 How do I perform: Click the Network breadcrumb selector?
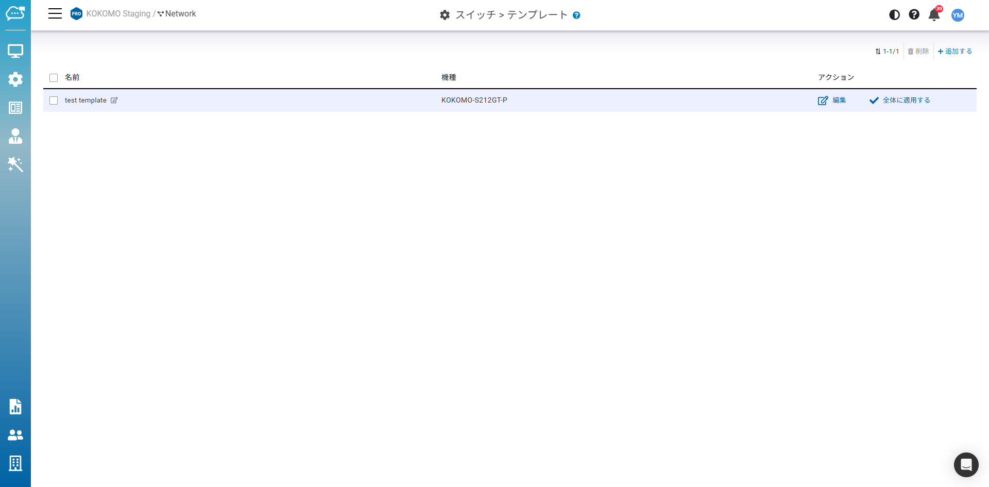(177, 14)
